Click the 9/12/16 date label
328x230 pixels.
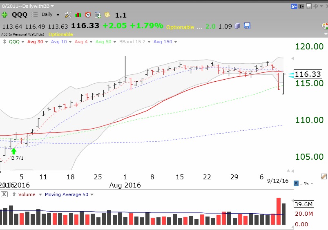[x=278, y=181]
